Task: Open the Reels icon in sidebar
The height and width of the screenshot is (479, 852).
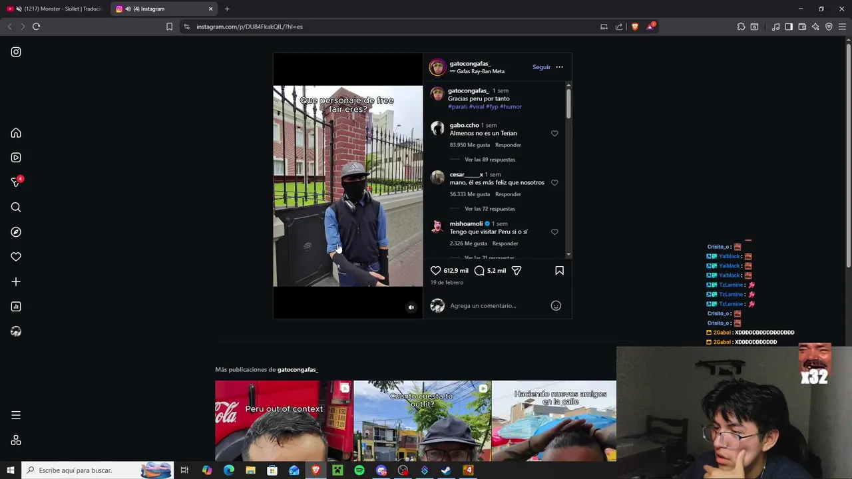Action: click(16, 158)
